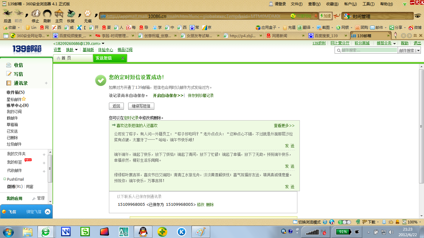This screenshot has width=424, height=238.
Task: Click 绑定飞信 link
Action: click(x=34, y=212)
